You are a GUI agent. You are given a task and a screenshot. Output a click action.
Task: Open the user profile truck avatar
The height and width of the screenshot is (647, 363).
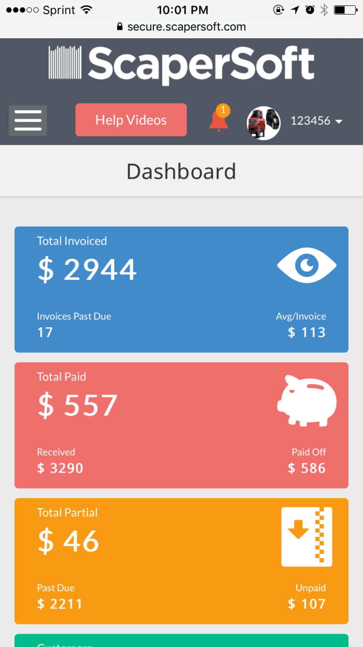263,123
